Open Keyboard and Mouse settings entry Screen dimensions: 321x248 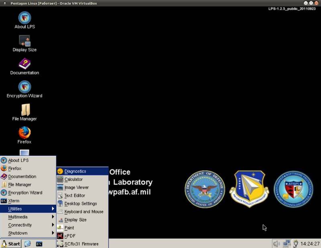click(x=83, y=212)
